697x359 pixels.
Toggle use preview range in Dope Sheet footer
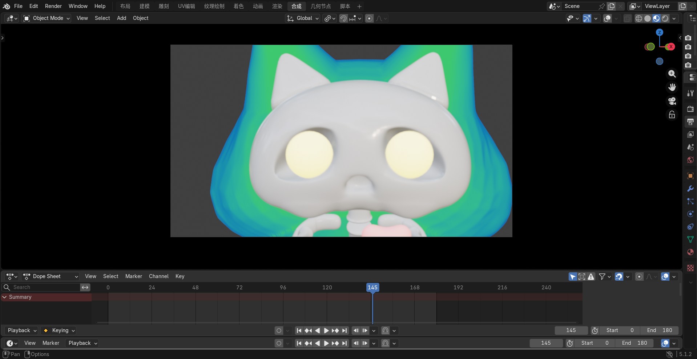coord(595,330)
